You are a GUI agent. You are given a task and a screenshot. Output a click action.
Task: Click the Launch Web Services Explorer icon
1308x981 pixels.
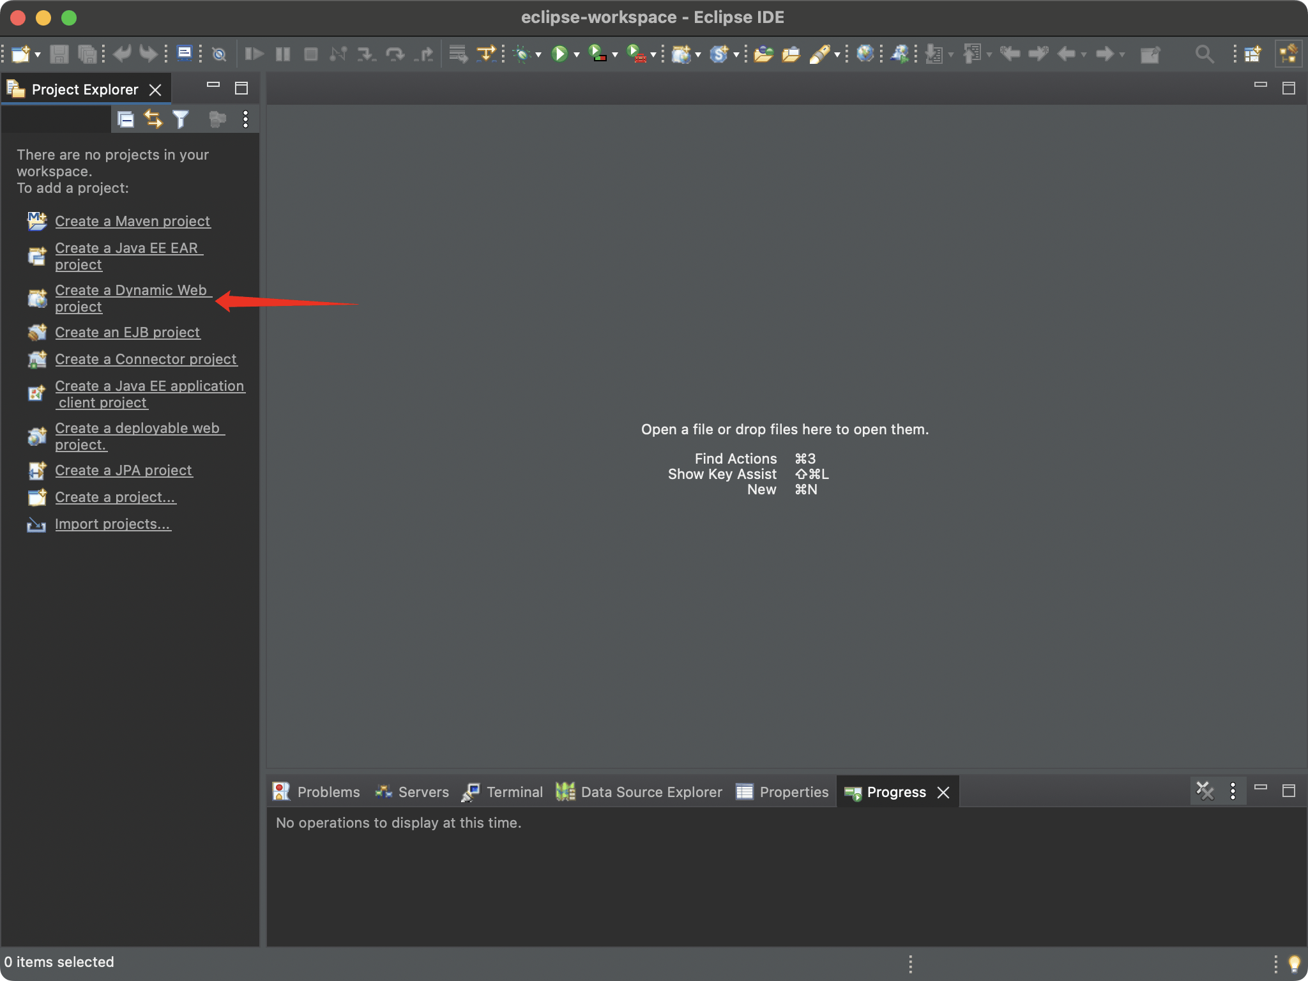coord(900,54)
